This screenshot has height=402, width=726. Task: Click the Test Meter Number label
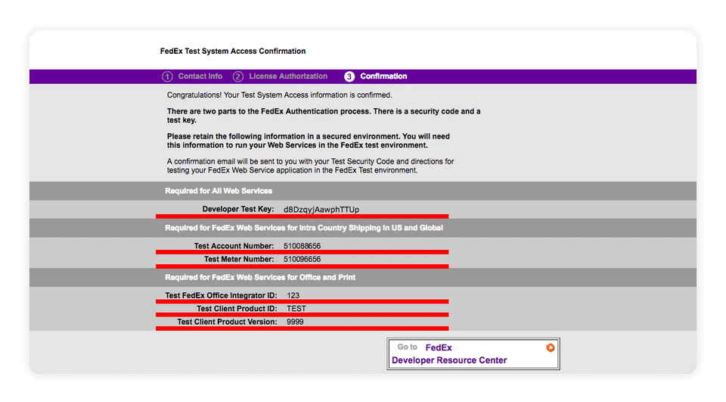tap(239, 259)
